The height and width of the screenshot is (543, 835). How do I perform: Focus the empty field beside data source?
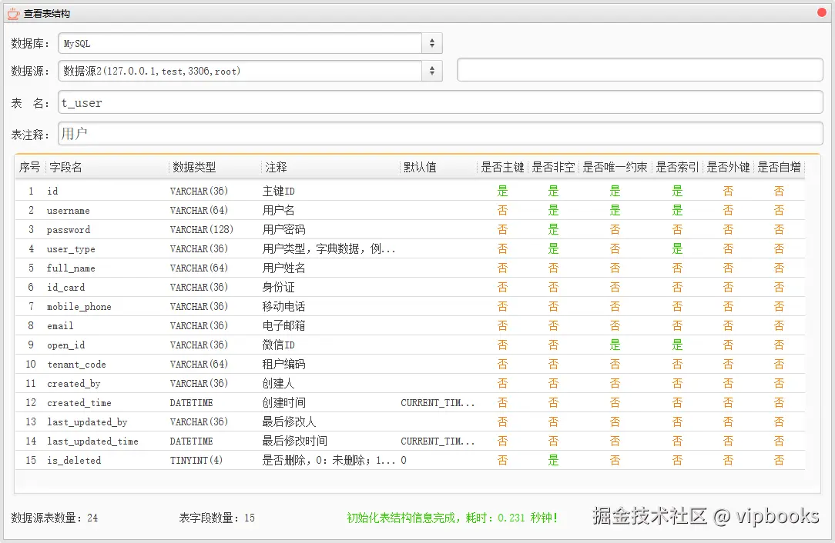[x=640, y=70]
